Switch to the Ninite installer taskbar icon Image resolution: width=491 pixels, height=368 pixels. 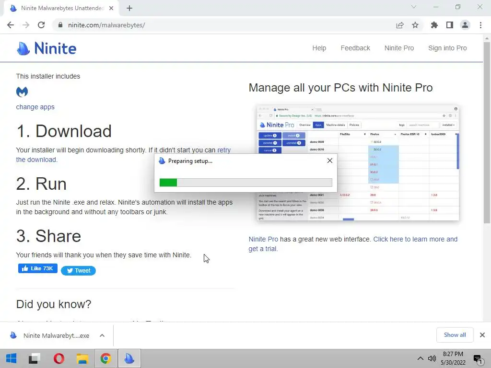point(129,358)
